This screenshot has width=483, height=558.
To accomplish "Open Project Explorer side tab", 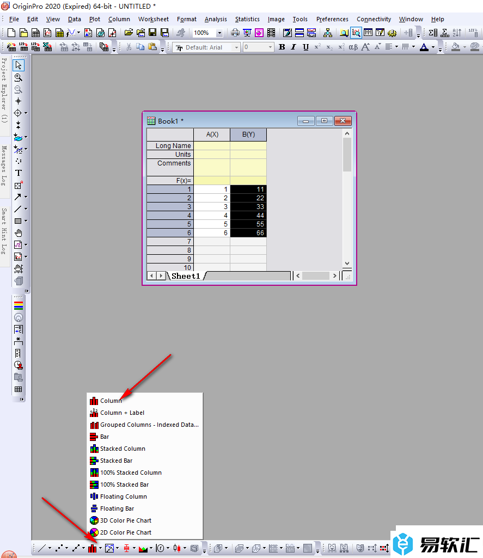I will click(x=4, y=91).
